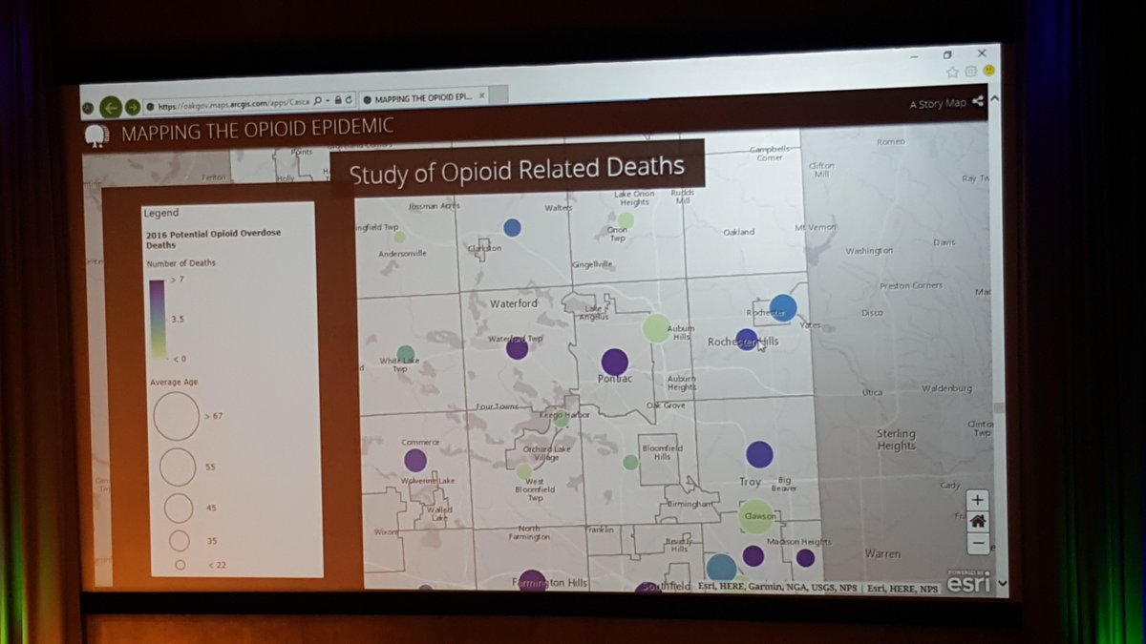The height and width of the screenshot is (644, 1146).
Task: Click the Warren map label
Action: 882,553
